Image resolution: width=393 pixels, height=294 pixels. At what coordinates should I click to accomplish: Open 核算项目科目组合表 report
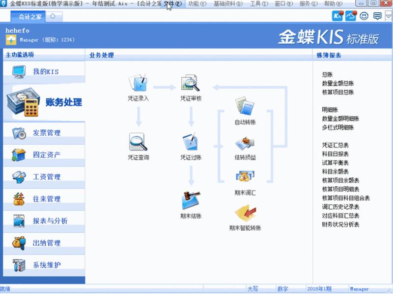[x=346, y=198]
